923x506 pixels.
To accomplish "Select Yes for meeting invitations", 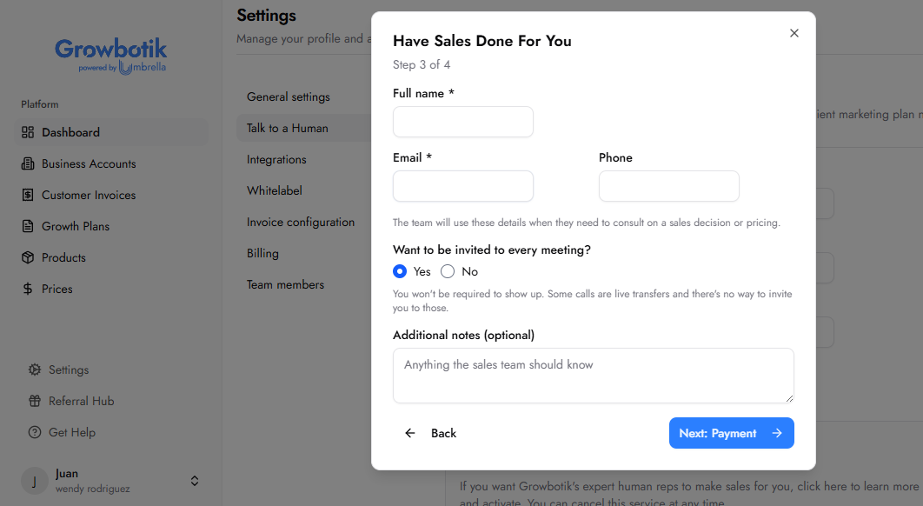I will click(400, 271).
